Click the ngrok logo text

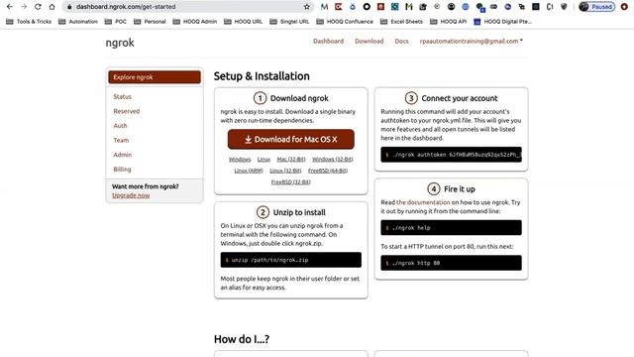coord(120,43)
